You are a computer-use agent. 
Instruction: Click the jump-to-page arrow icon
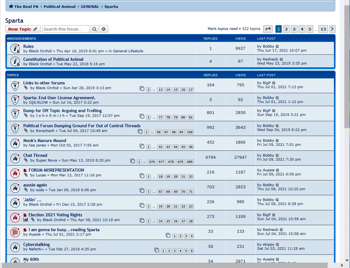tap(268, 29)
